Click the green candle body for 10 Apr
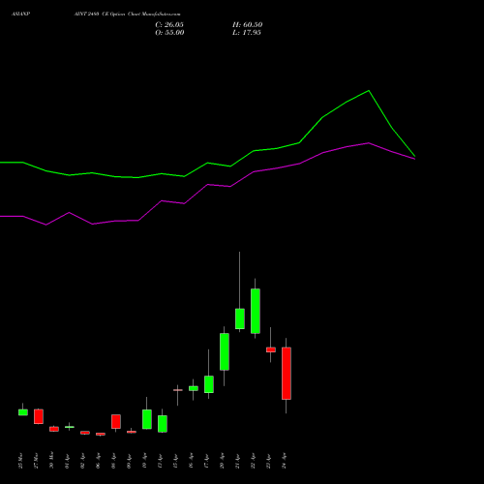The height and width of the screenshot is (484, 484). point(147,419)
